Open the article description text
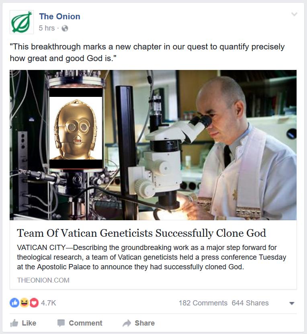Screen dimensions: 307x334 (x=151, y=257)
